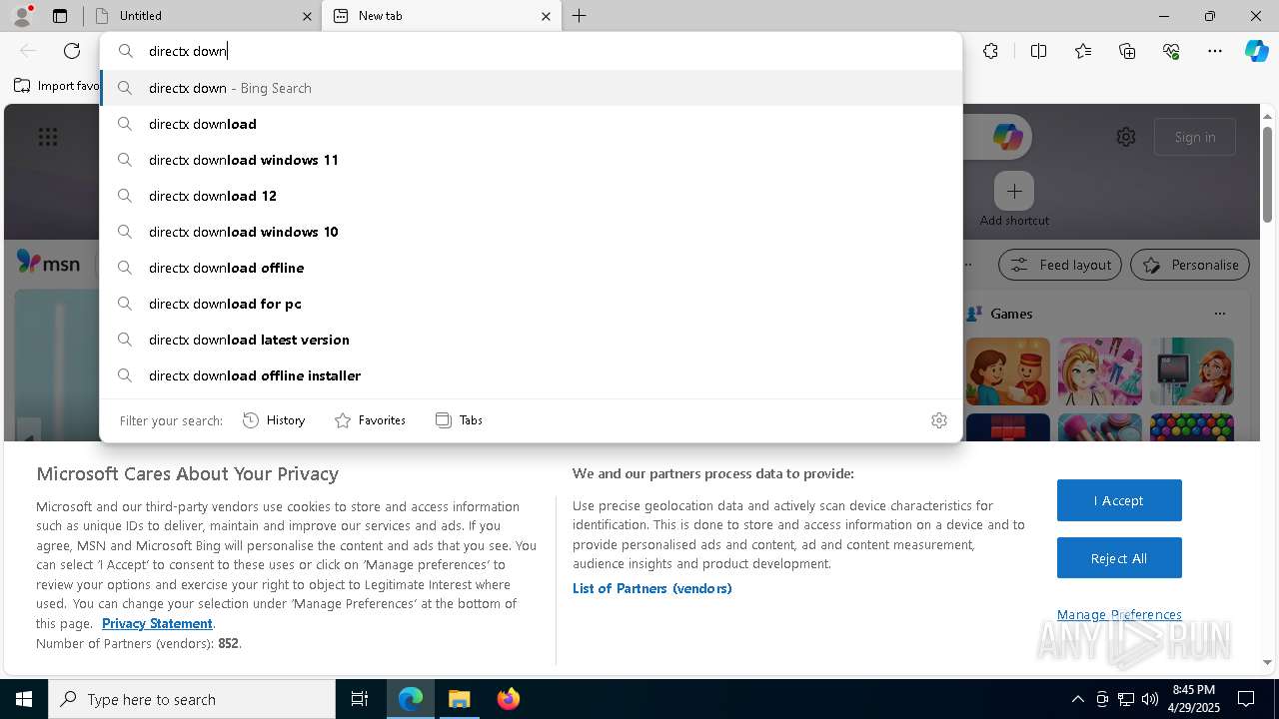This screenshot has height=719, width=1279.
Task: Open the Collections icon
Action: pyautogui.click(x=1127, y=51)
